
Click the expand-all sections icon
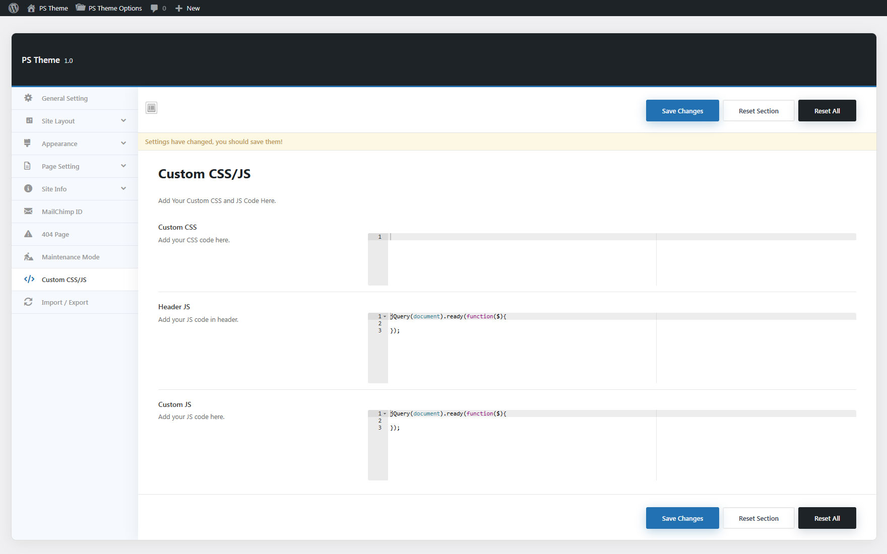coord(151,108)
